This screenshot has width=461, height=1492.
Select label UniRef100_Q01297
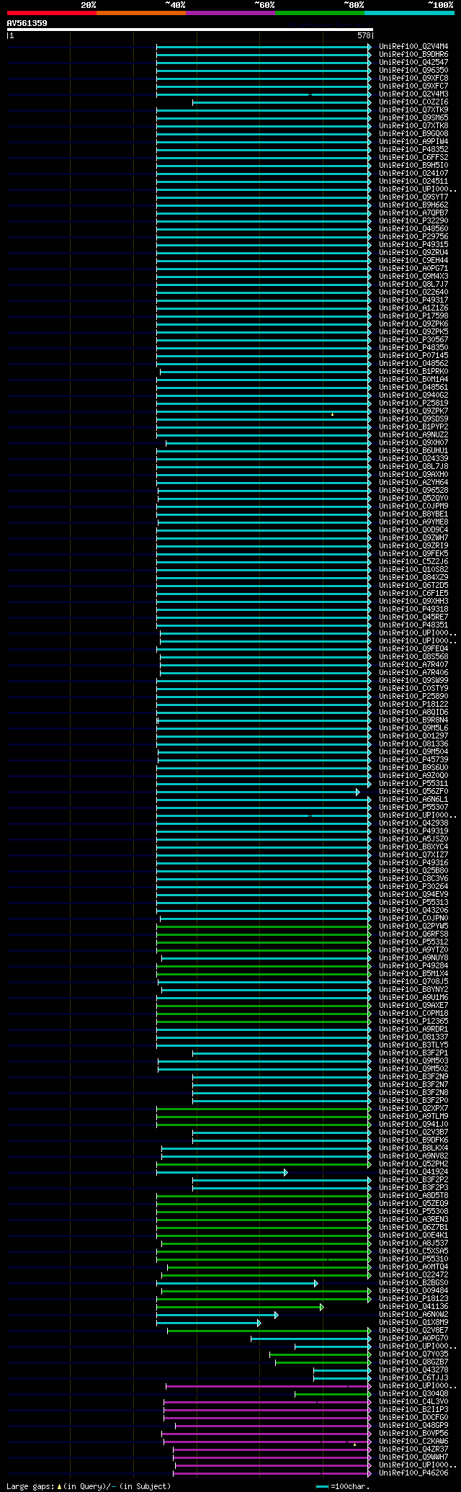click(413, 736)
